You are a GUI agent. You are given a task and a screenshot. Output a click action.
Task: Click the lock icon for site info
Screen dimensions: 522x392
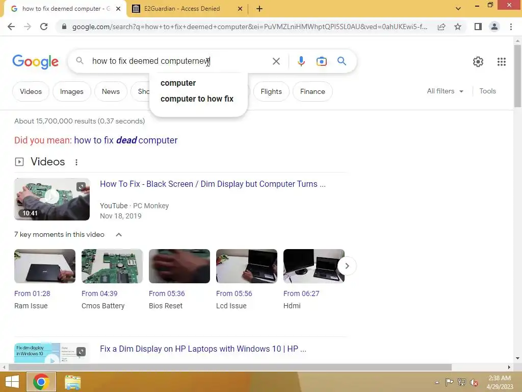click(64, 27)
